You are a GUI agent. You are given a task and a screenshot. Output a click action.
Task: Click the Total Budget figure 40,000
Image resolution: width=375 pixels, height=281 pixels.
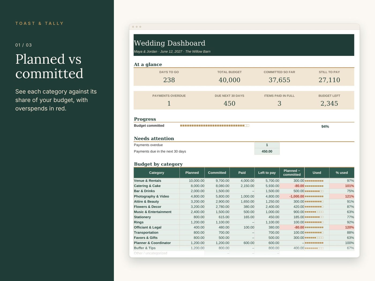(x=230, y=80)
